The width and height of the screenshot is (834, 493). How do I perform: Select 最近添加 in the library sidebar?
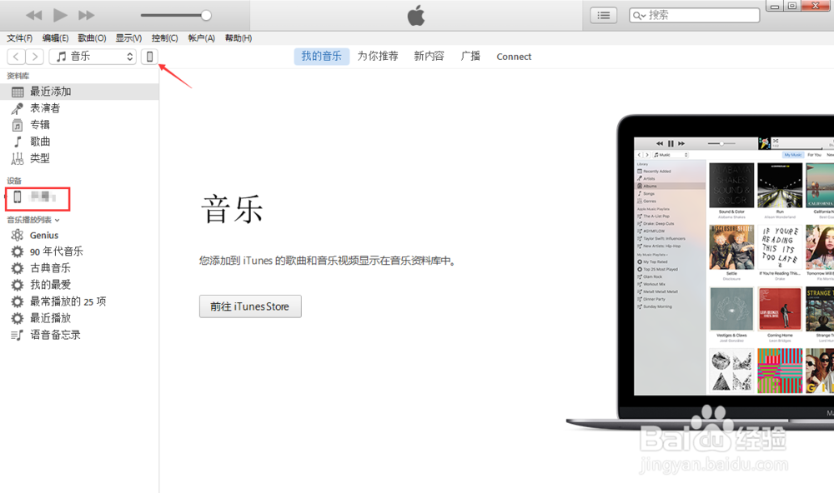click(x=79, y=92)
